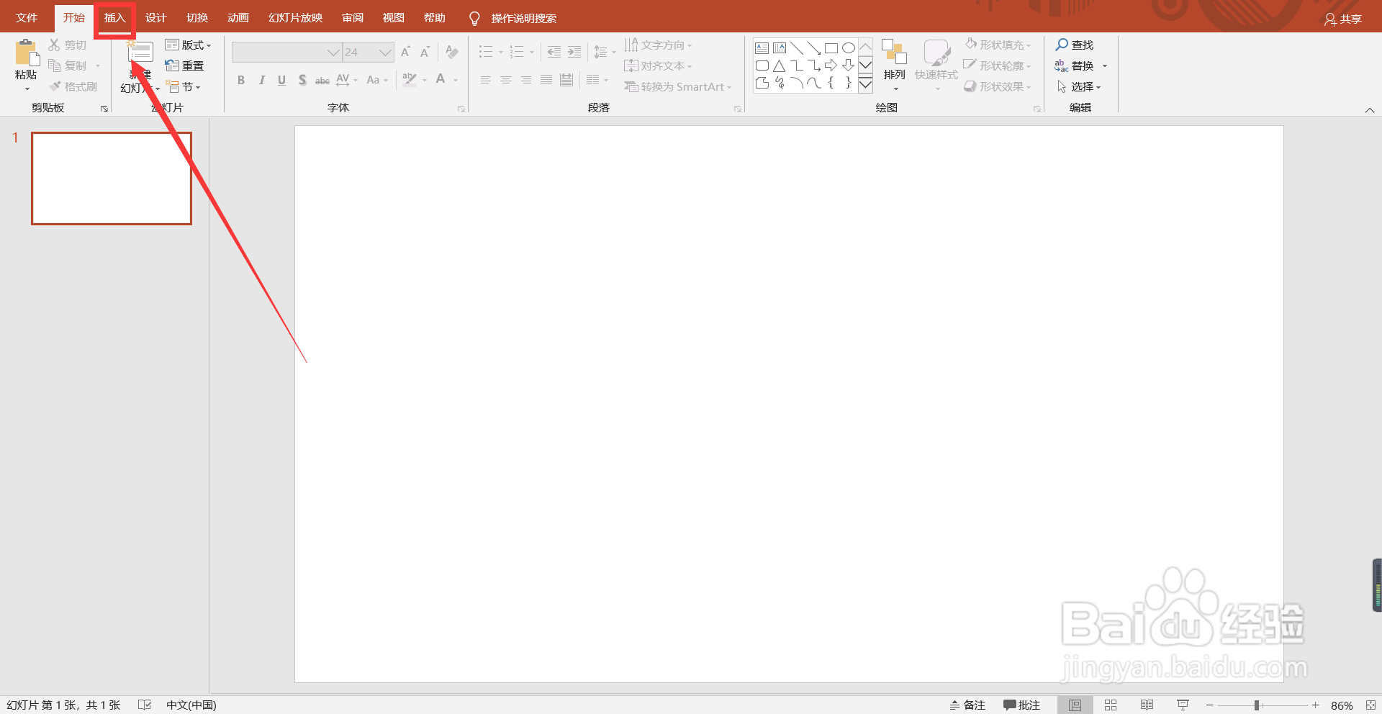Align text left
1382x714 pixels.
click(486, 80)
